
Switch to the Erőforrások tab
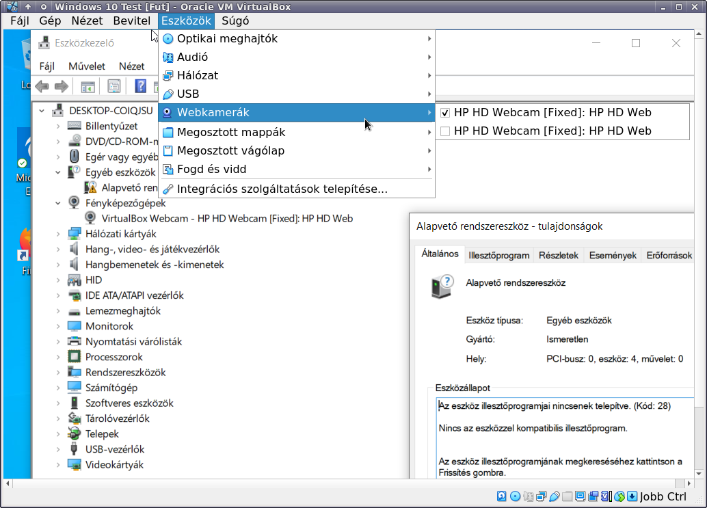pyautogui.click(x=669, y=256)
